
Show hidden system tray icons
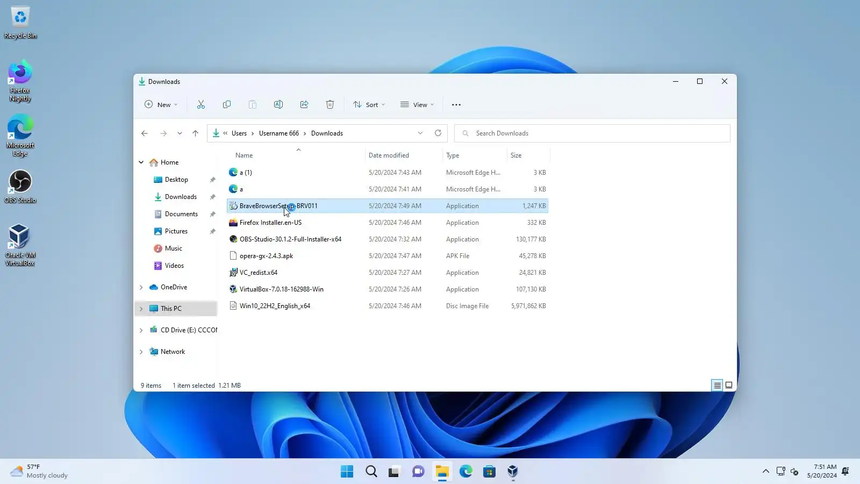coord(765,472)
